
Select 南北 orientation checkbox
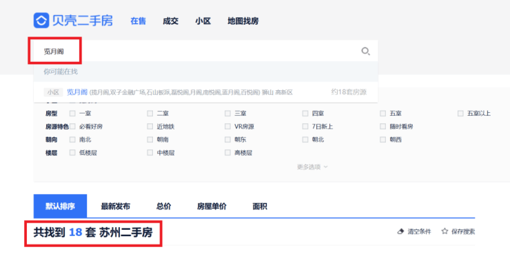click(72, 140)
